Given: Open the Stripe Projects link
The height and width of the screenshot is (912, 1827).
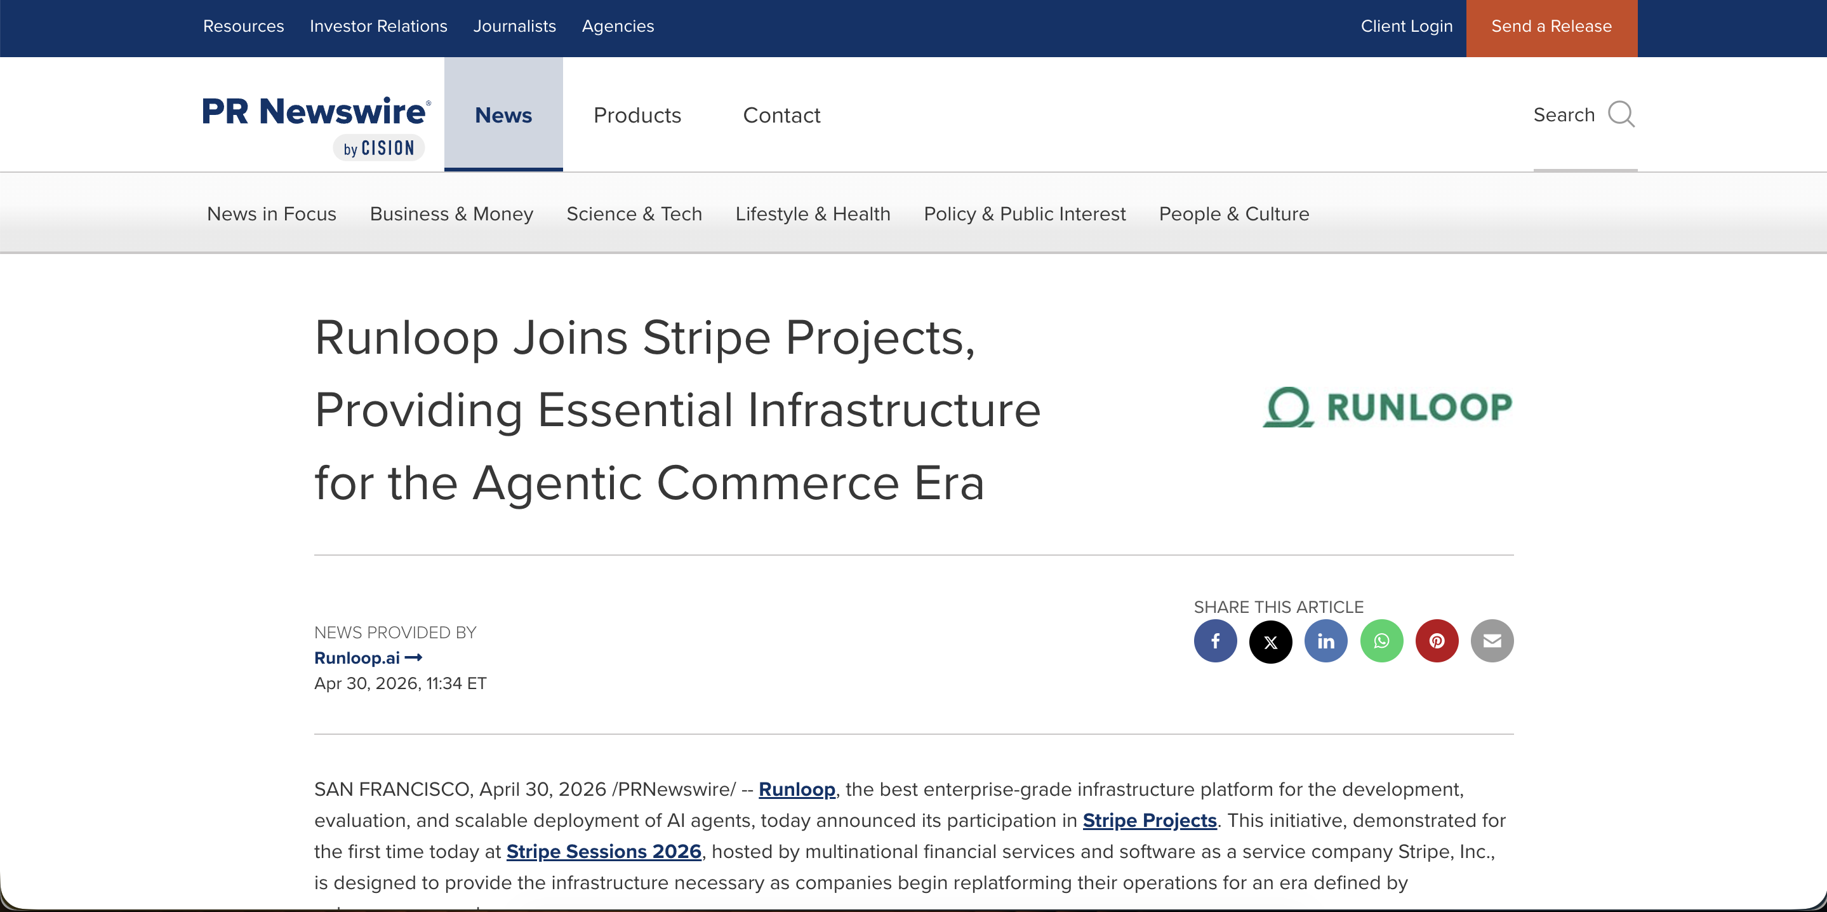Looking at the screenshot, I should point(1149,821).
